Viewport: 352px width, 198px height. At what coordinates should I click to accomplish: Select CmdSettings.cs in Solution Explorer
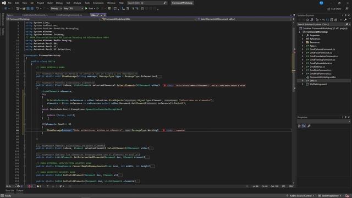tap(317, 67)
